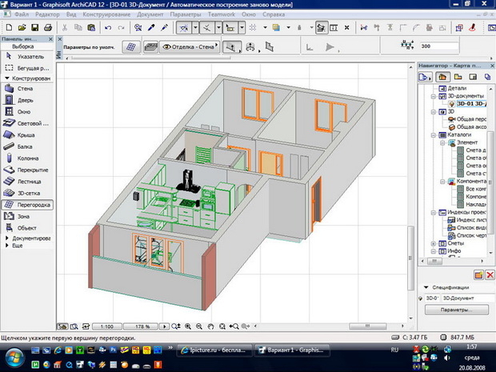Select the 3D-сетка (Mesh) tool
Image resolution: width=496 pixels, height=372 pixels.
tap(27, 193)
